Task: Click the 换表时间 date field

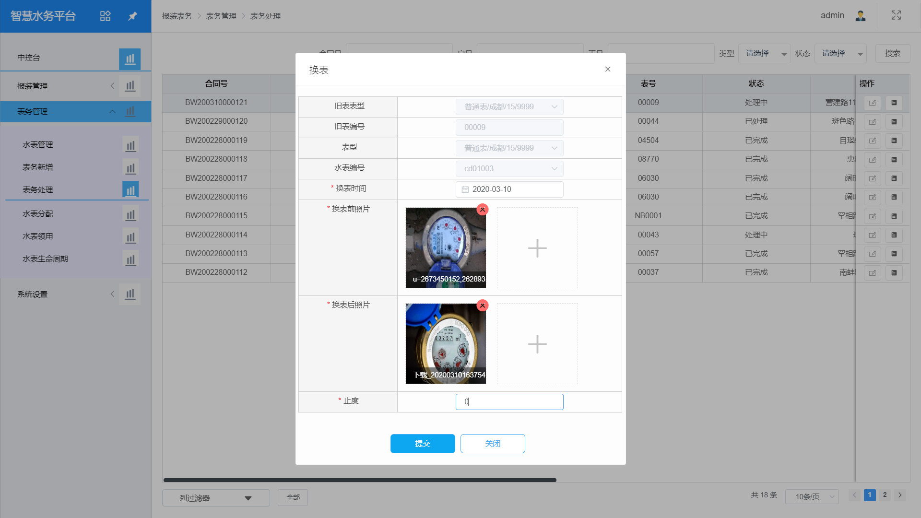Action: (x=509, y=189)
